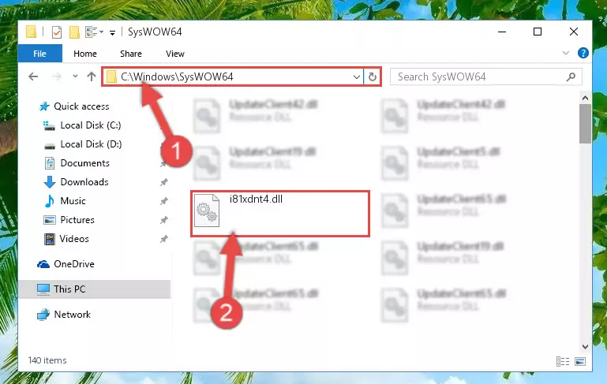
Task: Unpin Downloads using its pin icon
Action: click(x=164, y=182)
